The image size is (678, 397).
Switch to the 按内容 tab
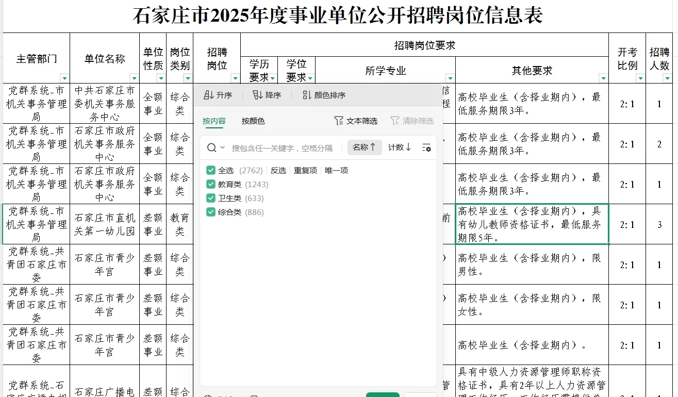tap(214, 121)
